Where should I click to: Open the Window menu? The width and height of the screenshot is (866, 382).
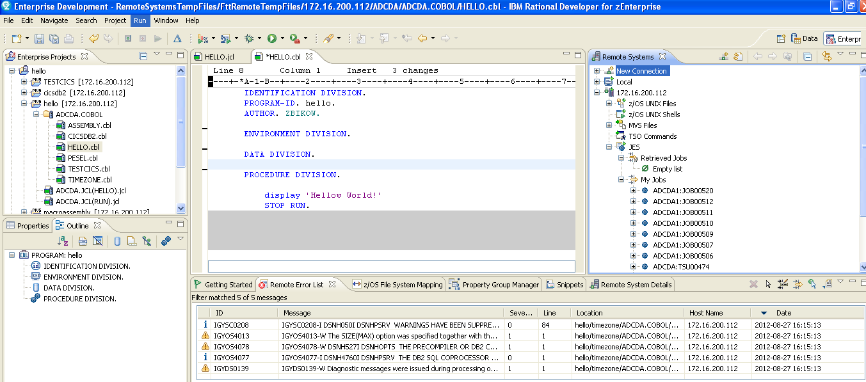click(166, 20)
